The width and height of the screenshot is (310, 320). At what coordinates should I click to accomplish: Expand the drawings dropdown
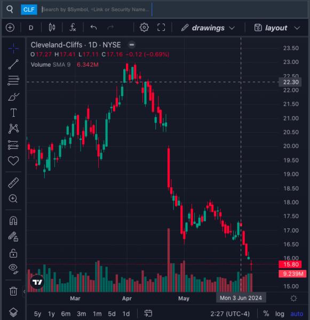208,28
